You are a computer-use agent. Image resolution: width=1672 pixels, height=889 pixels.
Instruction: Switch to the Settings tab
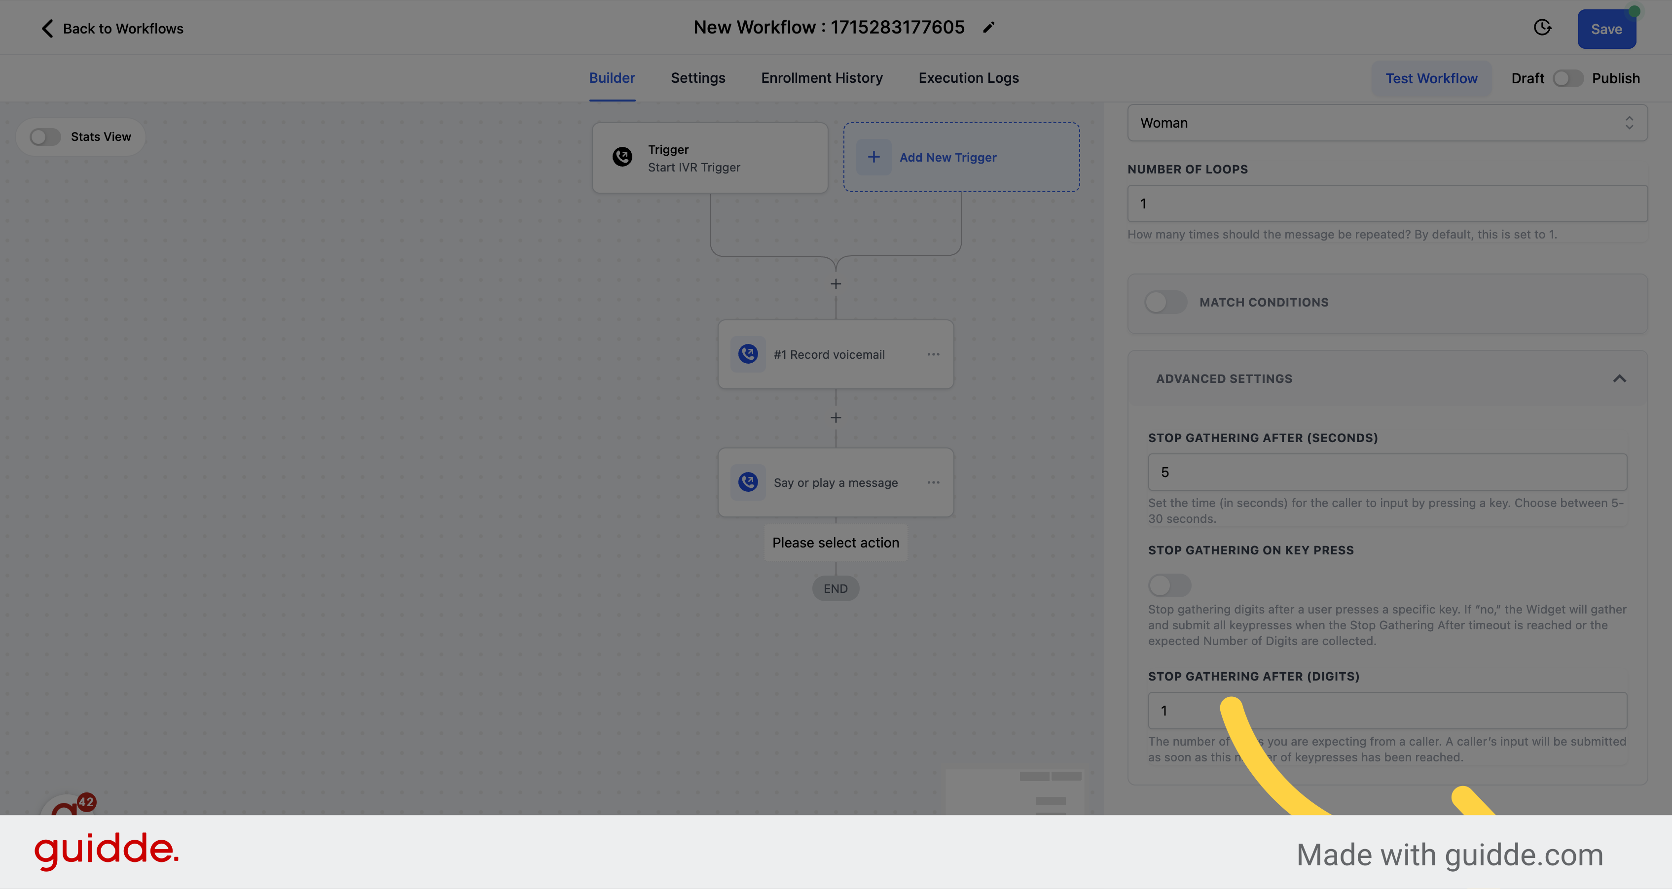pyautogui.click(x=698, y=77)
